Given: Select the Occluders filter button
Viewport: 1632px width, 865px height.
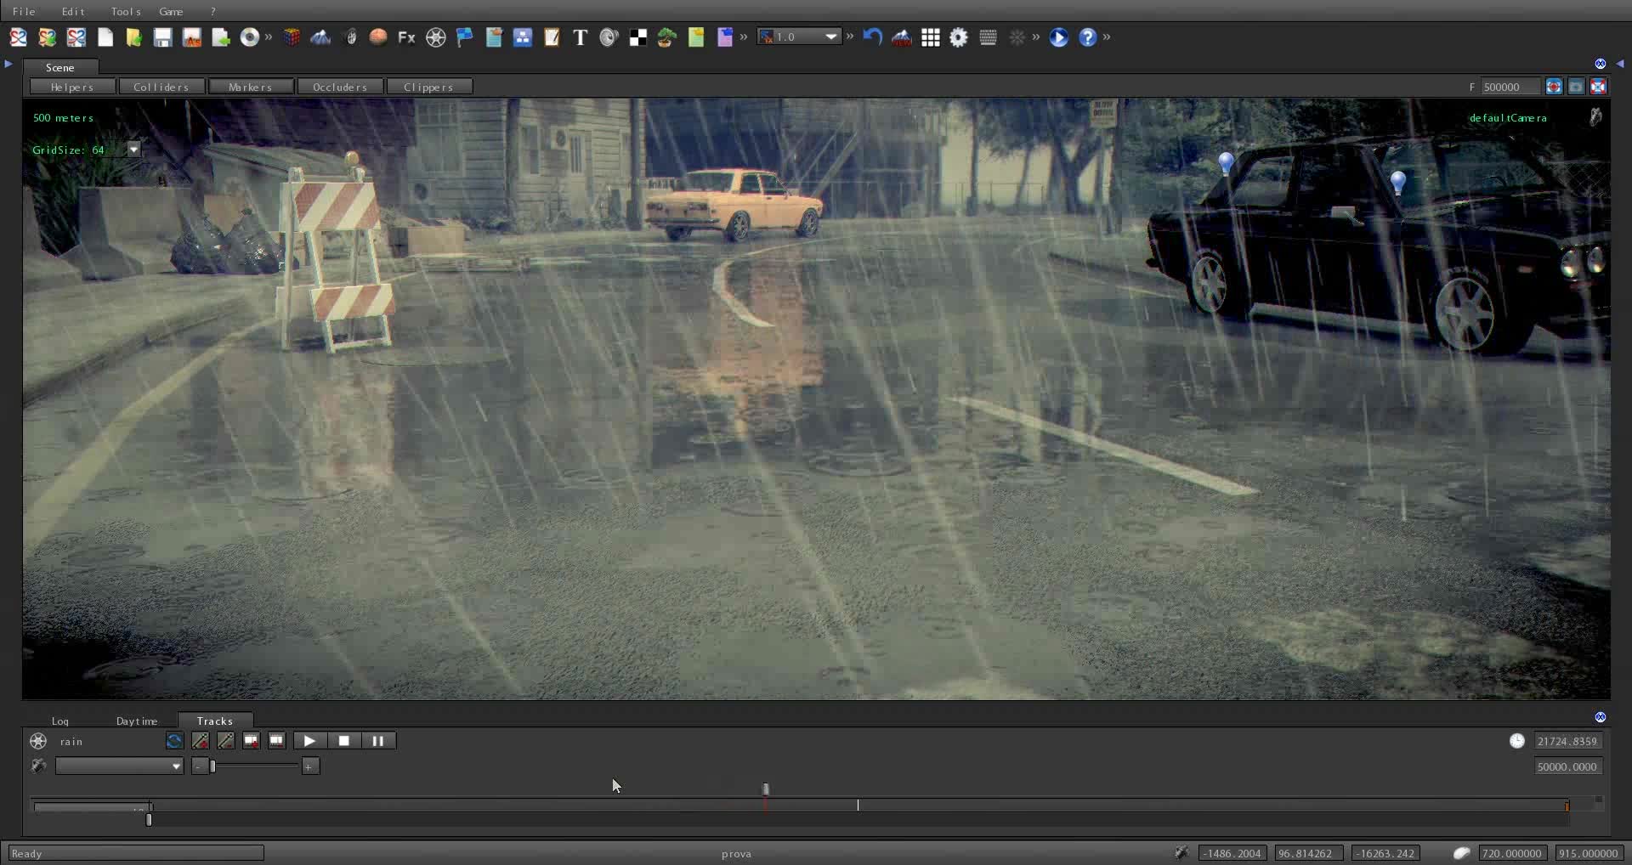Looking at the screenshot, I should tap(341, 86).
